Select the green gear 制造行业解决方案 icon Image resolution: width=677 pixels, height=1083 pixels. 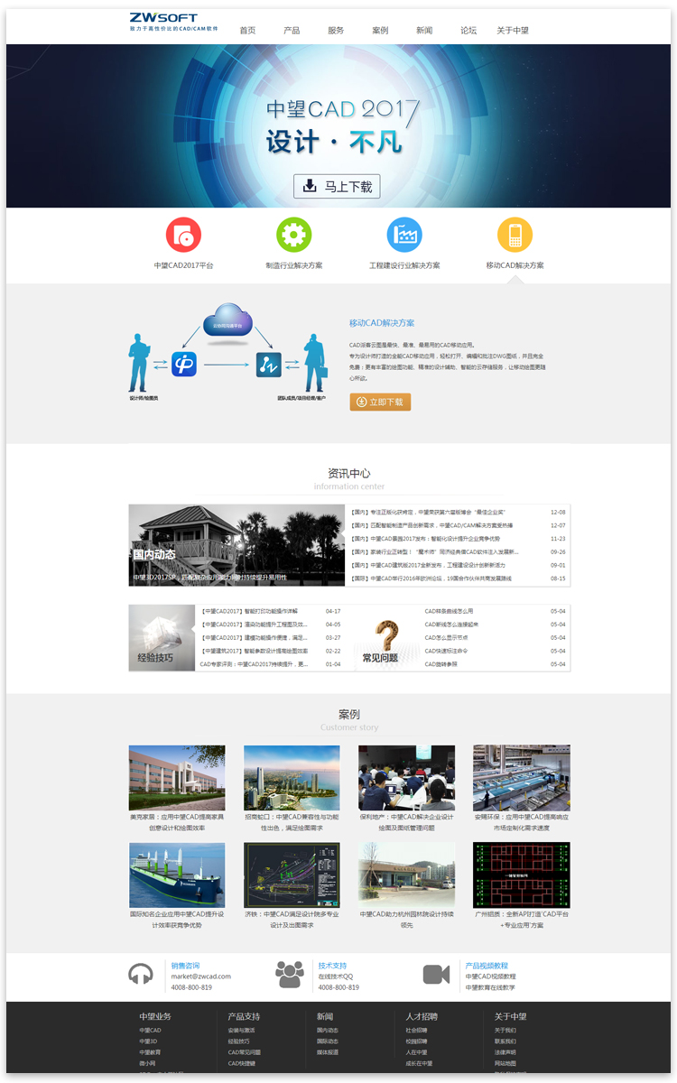(293, 235)
